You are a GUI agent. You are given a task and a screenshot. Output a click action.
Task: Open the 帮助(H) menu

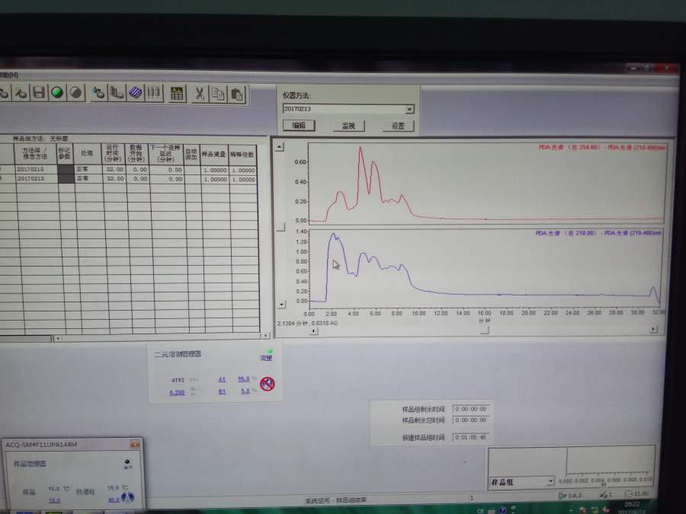click(8, 75)
